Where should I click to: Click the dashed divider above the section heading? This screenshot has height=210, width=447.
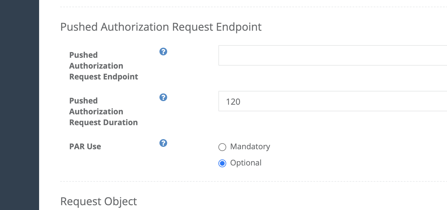pos(254,7)
